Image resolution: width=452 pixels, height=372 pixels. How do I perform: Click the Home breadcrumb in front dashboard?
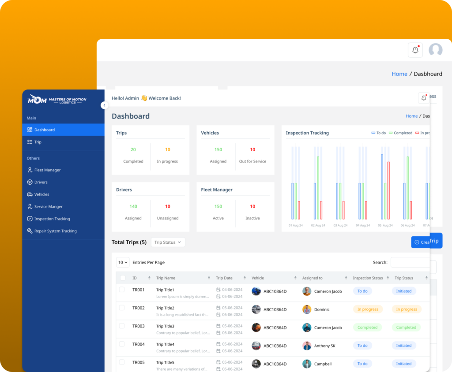(x=412, y=116)
